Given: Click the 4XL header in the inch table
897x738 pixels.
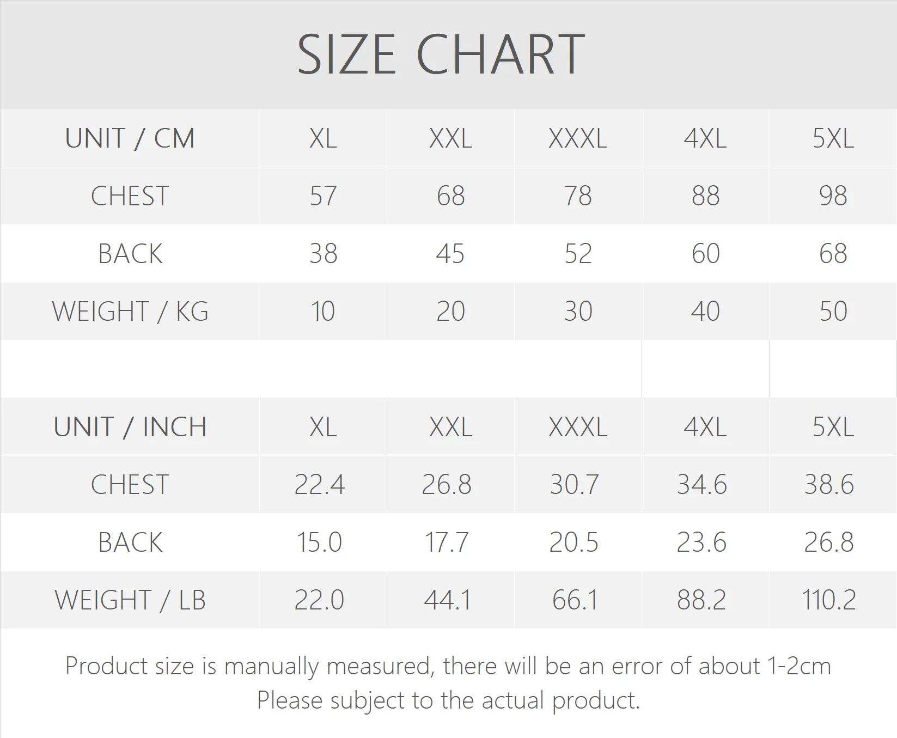Looking at the screenshot, I should click(x=705, y=427).
